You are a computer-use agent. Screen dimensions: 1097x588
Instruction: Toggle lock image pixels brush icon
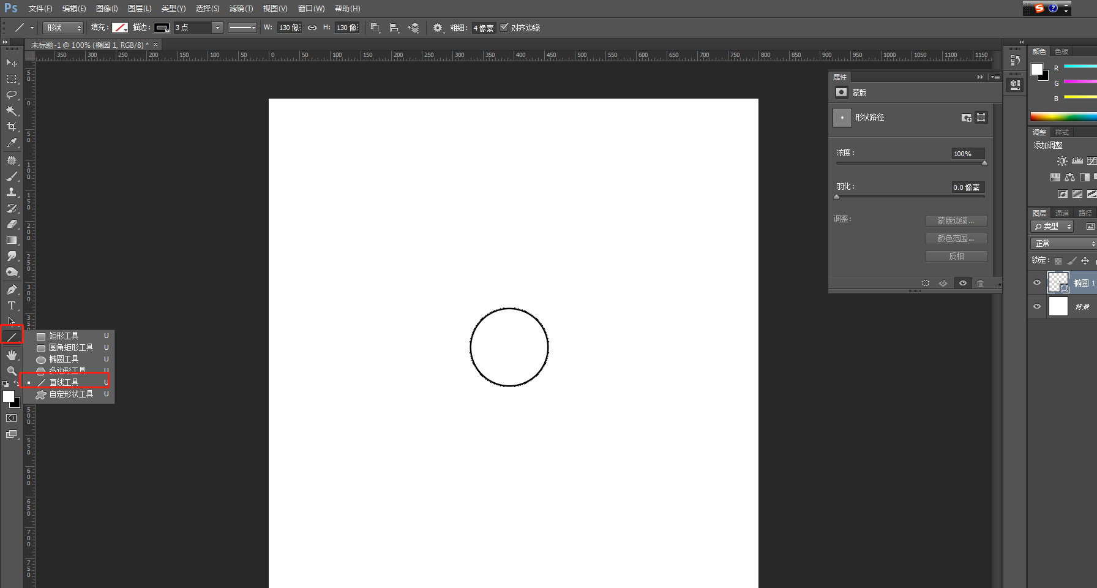(1071, 261)
